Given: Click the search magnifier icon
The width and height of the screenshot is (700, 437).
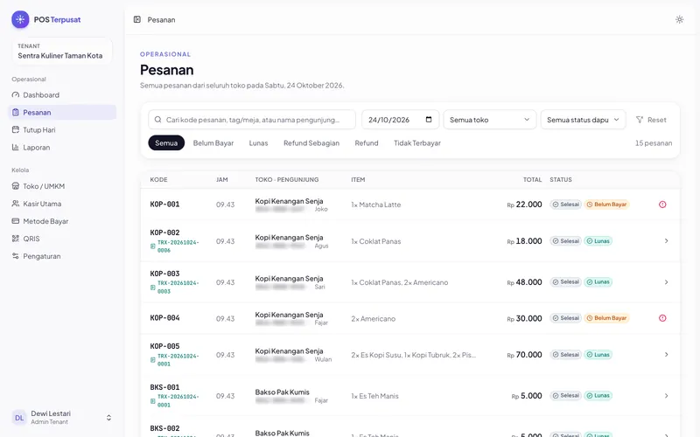Looking at the screenshot, I should [158, 120].
